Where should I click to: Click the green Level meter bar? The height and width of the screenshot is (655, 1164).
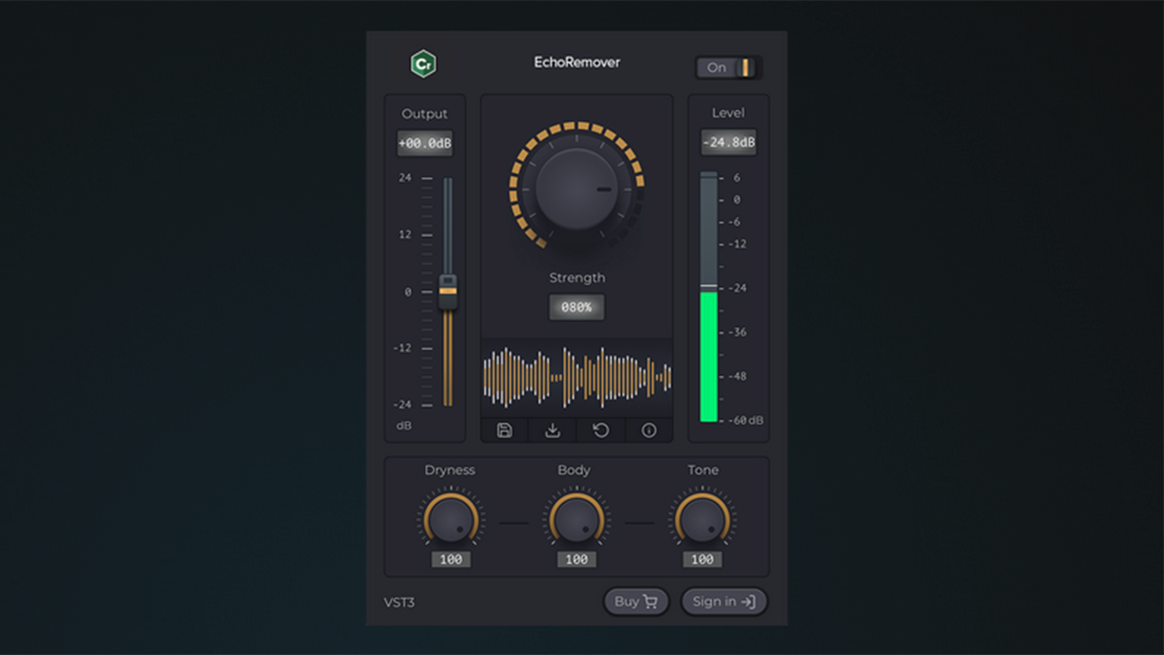tap(708, 357)
